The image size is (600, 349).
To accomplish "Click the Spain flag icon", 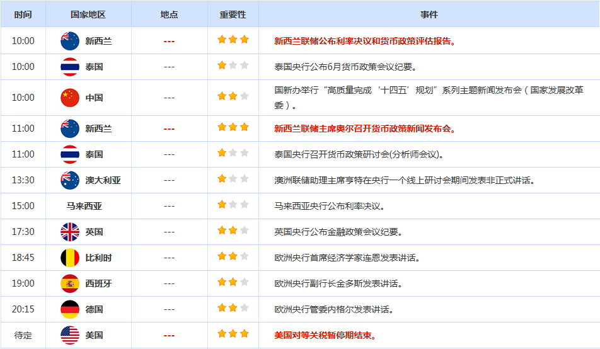I will tap(70, 283).
